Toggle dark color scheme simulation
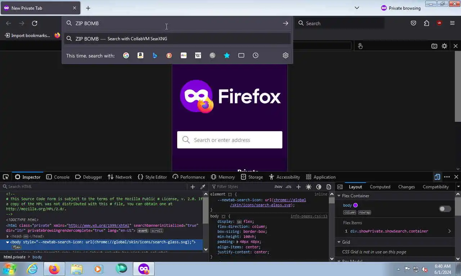Image resolution: width=461 pixels, height=276 pixels. point(319,187)
